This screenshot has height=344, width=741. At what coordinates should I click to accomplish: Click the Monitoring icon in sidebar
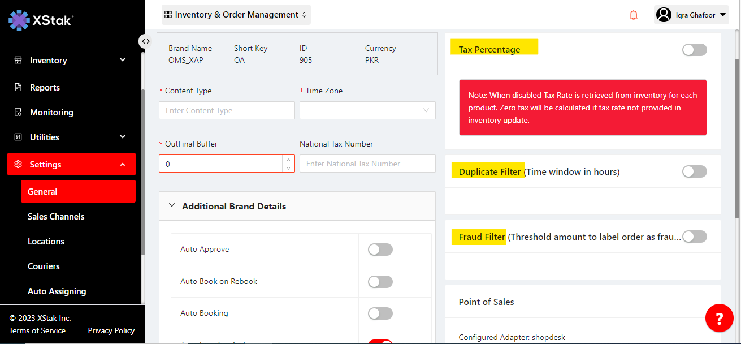(18, 113)
